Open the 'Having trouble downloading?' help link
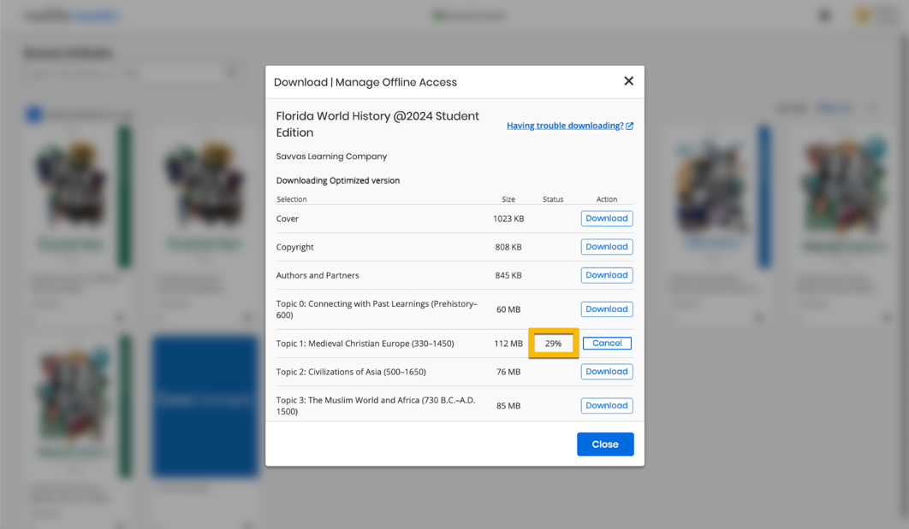This screenshot has height=529, width=909. (564, 126)
